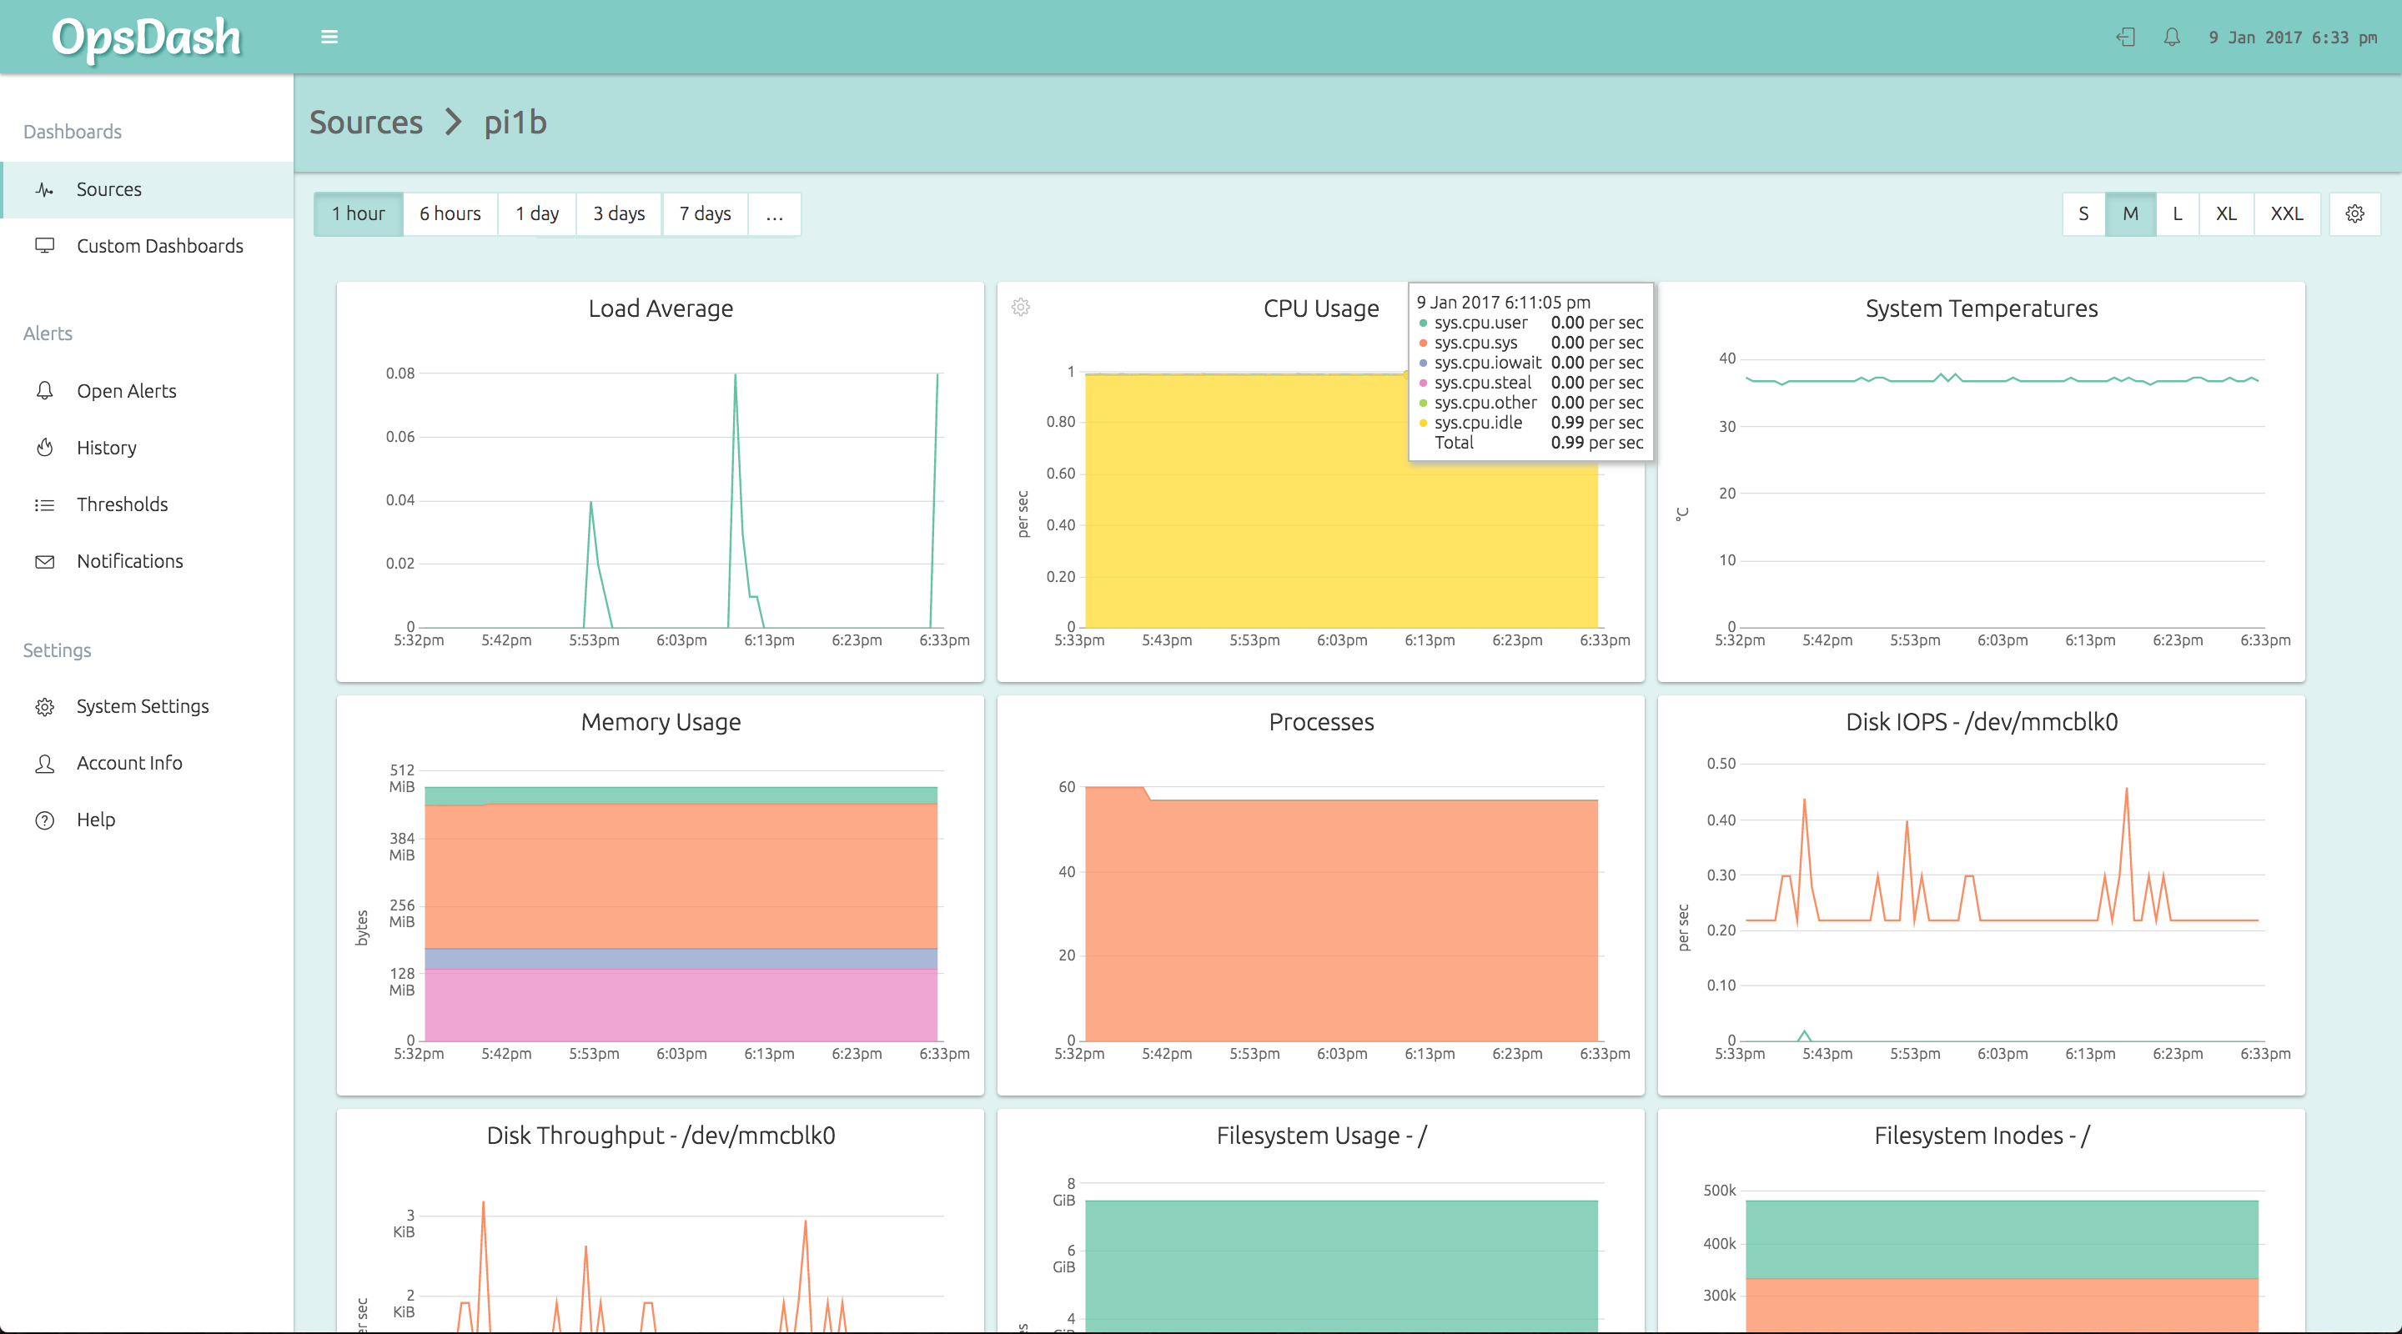The image size is (2402, 1334).
Task: Click the header date 9 Jan 2017 6:33 pm
Action: pos(2292,38)
